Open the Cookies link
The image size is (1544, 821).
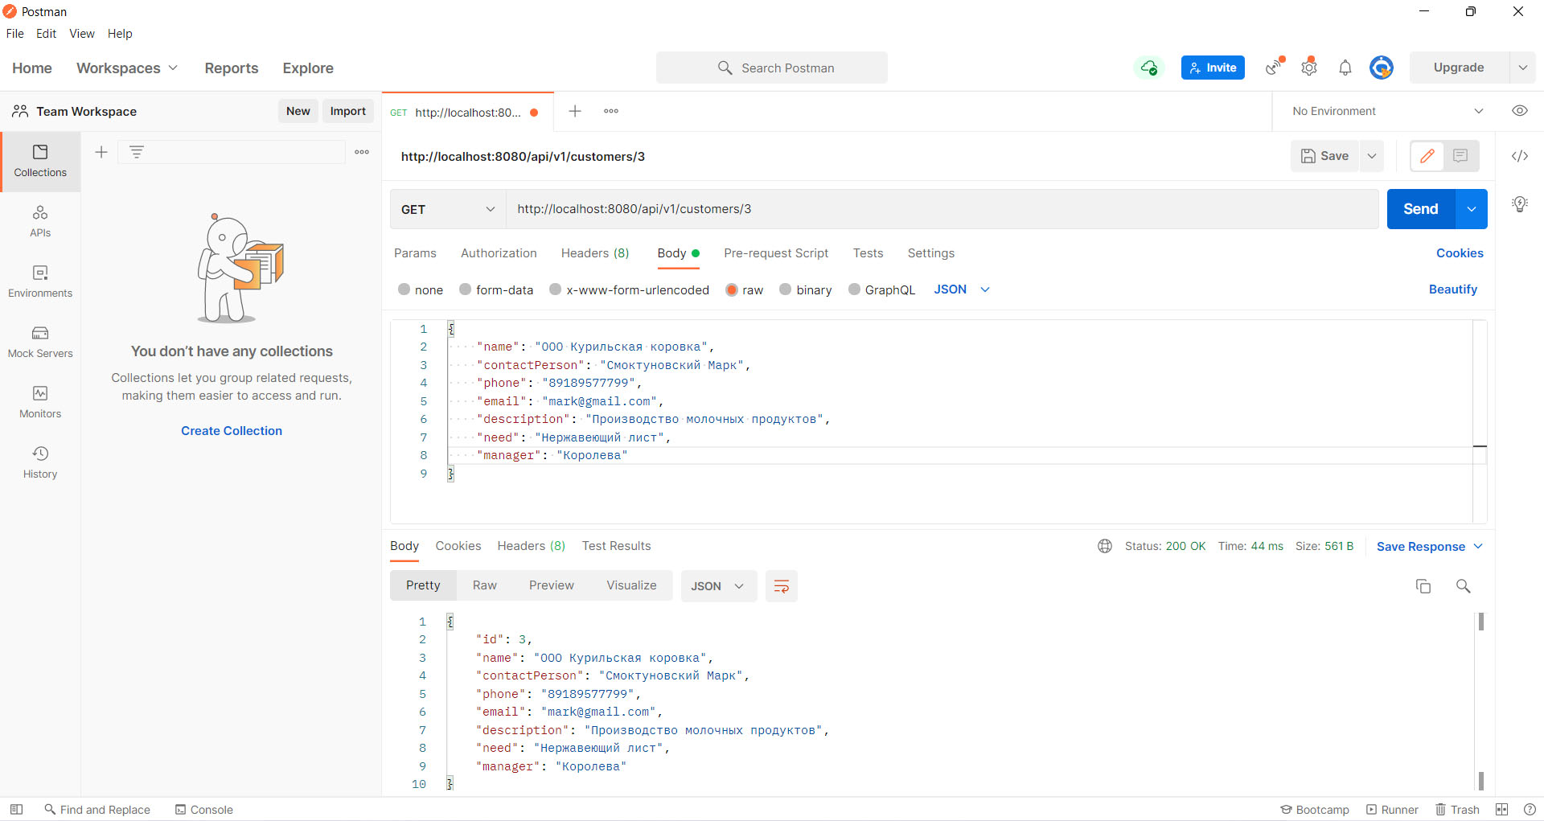[x=1460, y=253]
